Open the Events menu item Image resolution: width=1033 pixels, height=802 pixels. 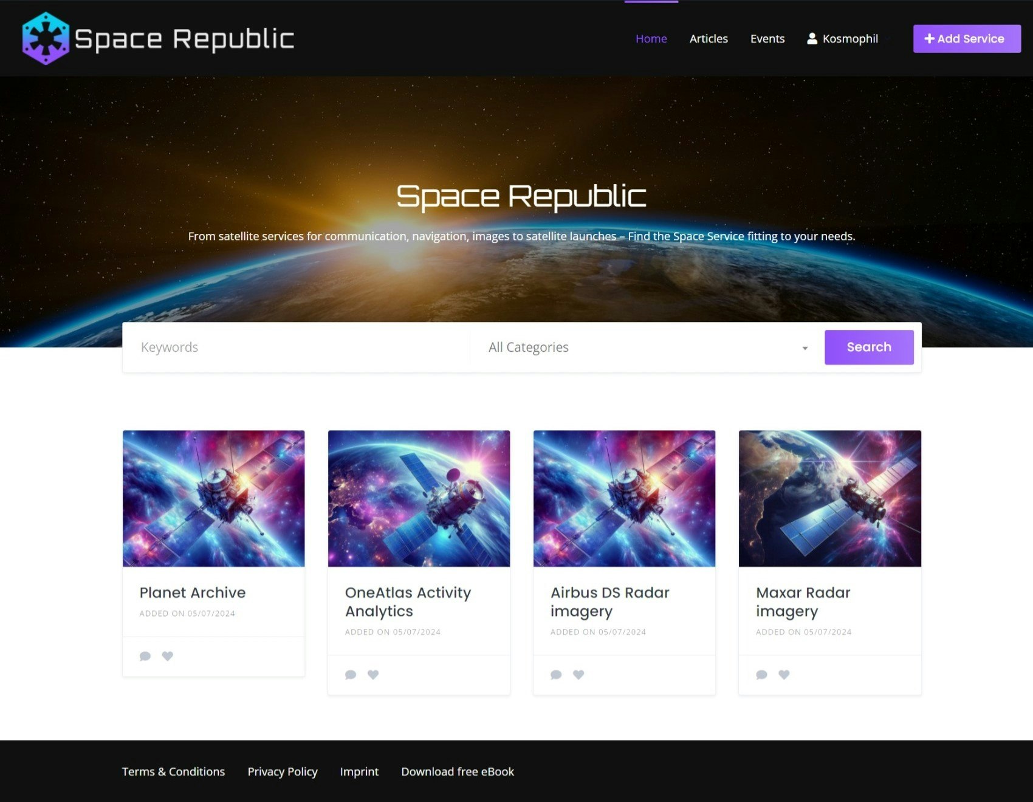pyautogui.click(x=767, y=38)
